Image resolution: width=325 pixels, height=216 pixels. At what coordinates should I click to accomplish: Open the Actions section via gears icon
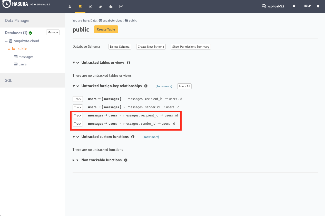coord(90,6)
